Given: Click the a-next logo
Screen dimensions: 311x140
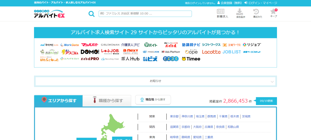Looking at the screenshot, I should tap(130, 52).
